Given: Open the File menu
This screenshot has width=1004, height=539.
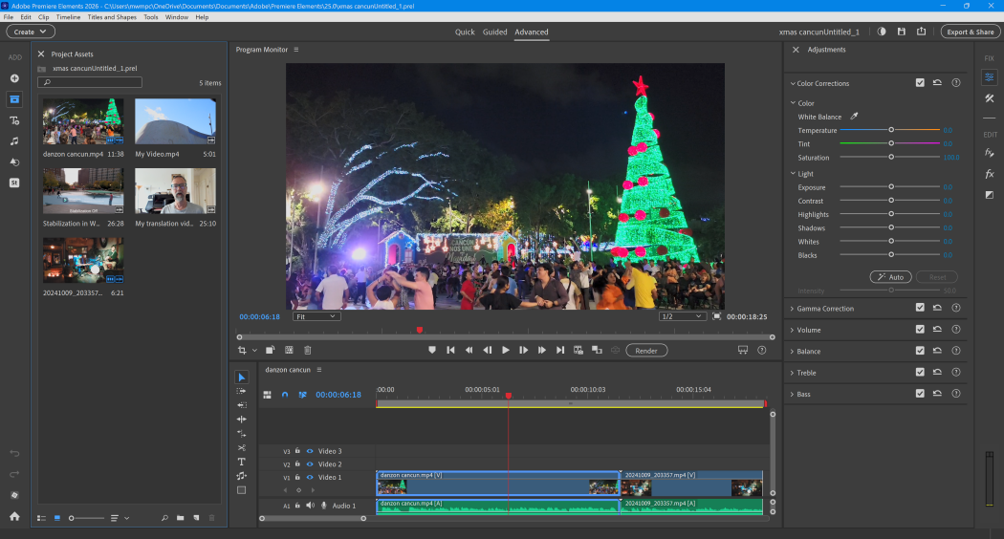Looking at the screenshot, I should point(9,17).
